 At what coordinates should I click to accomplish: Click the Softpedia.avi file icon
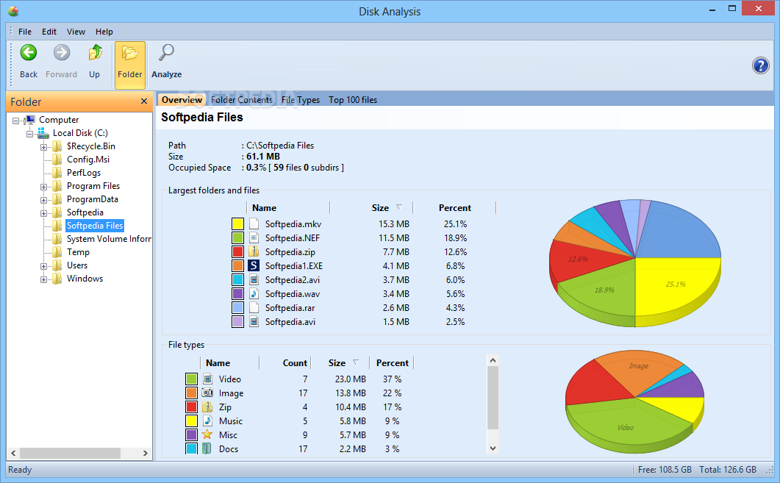click(254, 321)
